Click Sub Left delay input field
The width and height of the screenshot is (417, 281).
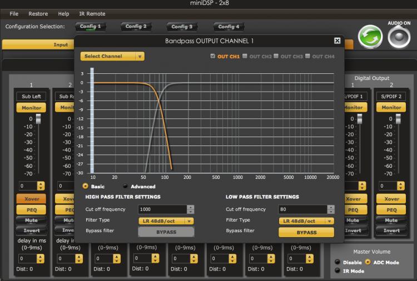[28, 258]
